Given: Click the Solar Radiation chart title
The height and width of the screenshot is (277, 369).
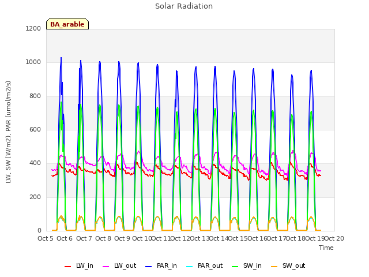Looking at the screenshot, I should pyautogui.click(x=184, y=6).
